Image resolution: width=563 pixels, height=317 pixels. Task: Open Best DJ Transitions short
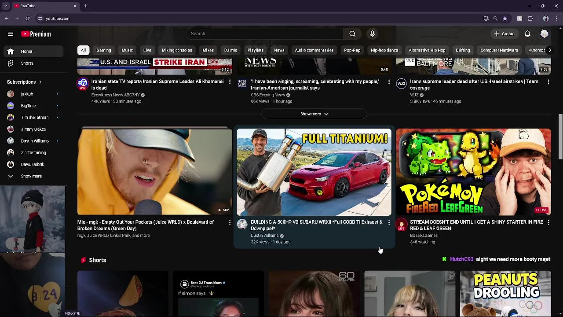(218, 294)
